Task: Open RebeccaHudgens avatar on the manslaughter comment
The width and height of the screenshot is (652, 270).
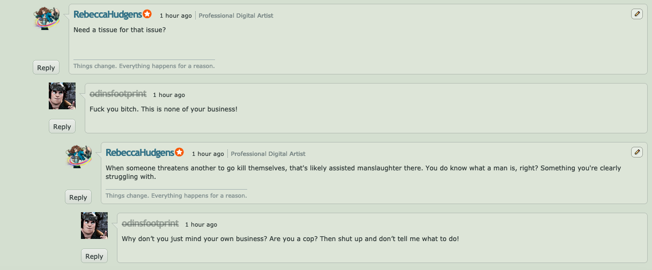Action: coord(79,156)
